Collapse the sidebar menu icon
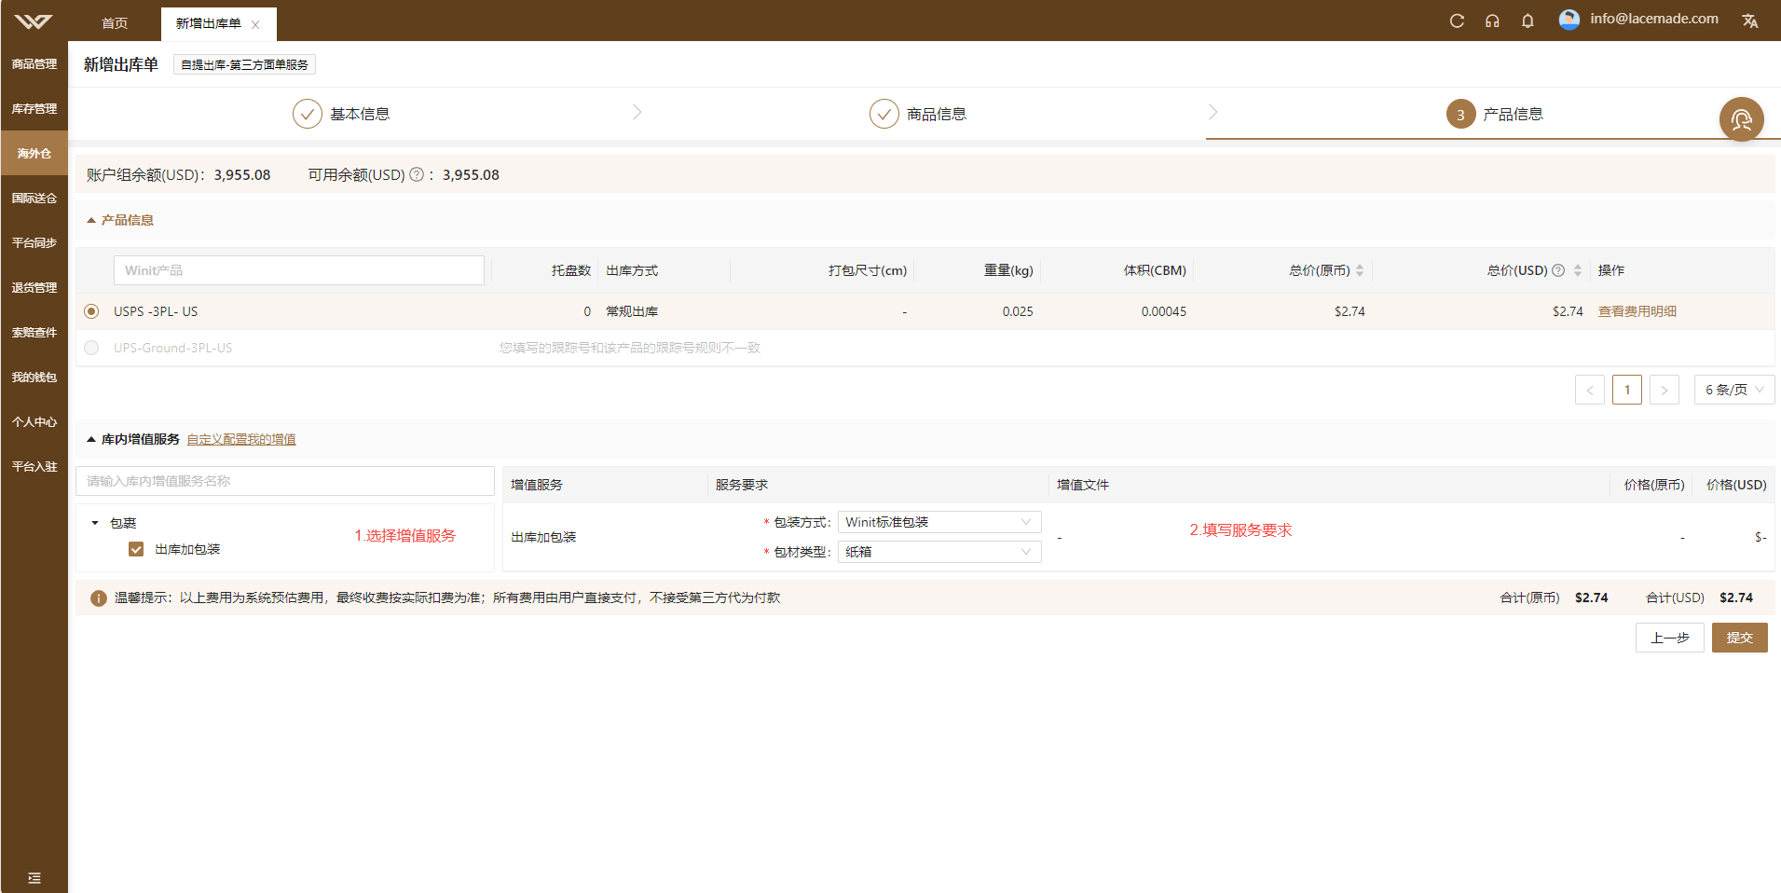1781x893 pixels. 34,878
